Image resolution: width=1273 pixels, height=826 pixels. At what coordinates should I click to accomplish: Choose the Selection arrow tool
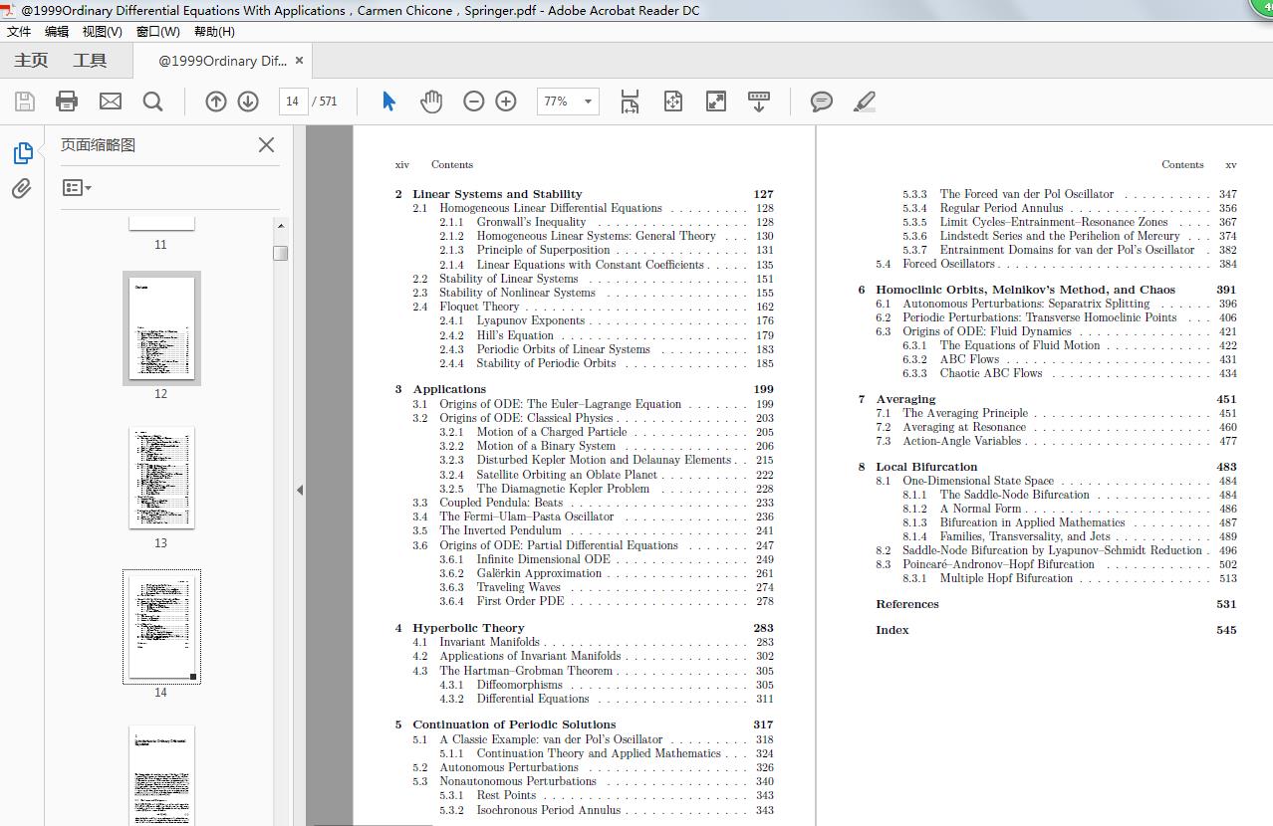388,102
